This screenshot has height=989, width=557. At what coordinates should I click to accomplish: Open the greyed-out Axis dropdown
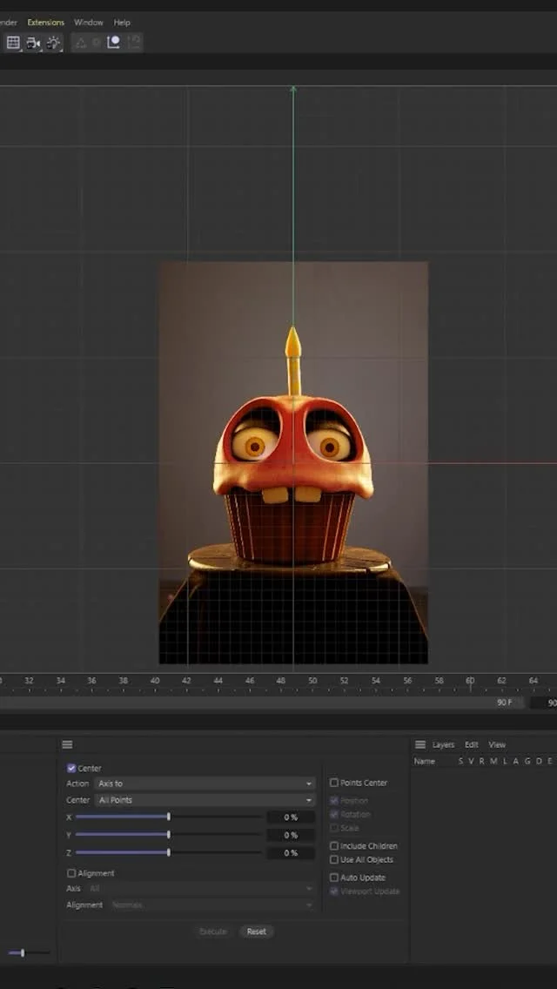coord(200,888)
